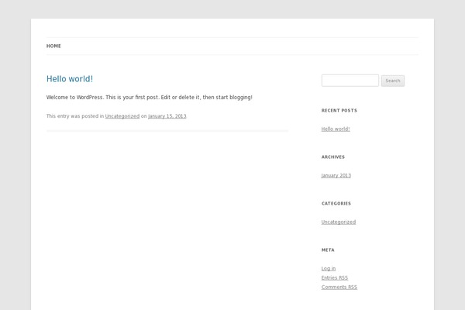Click the Search button
The height and width of the screenshot is (310, 465).
pyautogui.click(x=393, y=81)
